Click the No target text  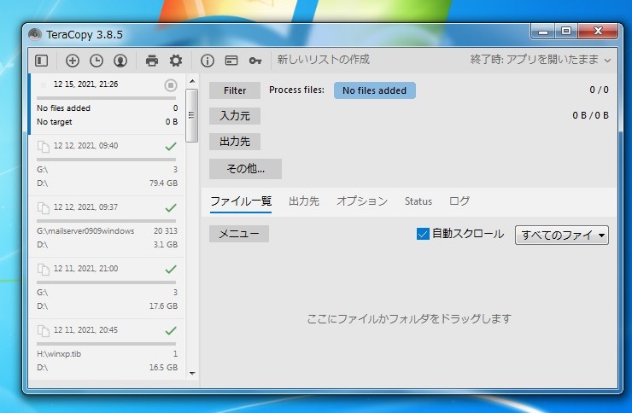(55, 121)
